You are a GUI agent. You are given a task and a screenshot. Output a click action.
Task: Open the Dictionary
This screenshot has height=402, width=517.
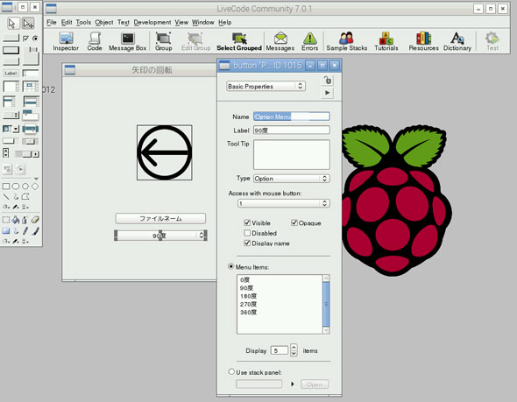[457, 42]
